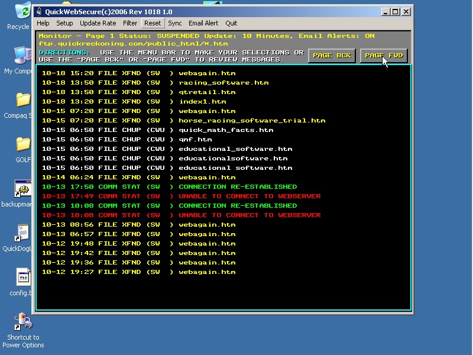Open the Setup menu

[x=64, y=23]
